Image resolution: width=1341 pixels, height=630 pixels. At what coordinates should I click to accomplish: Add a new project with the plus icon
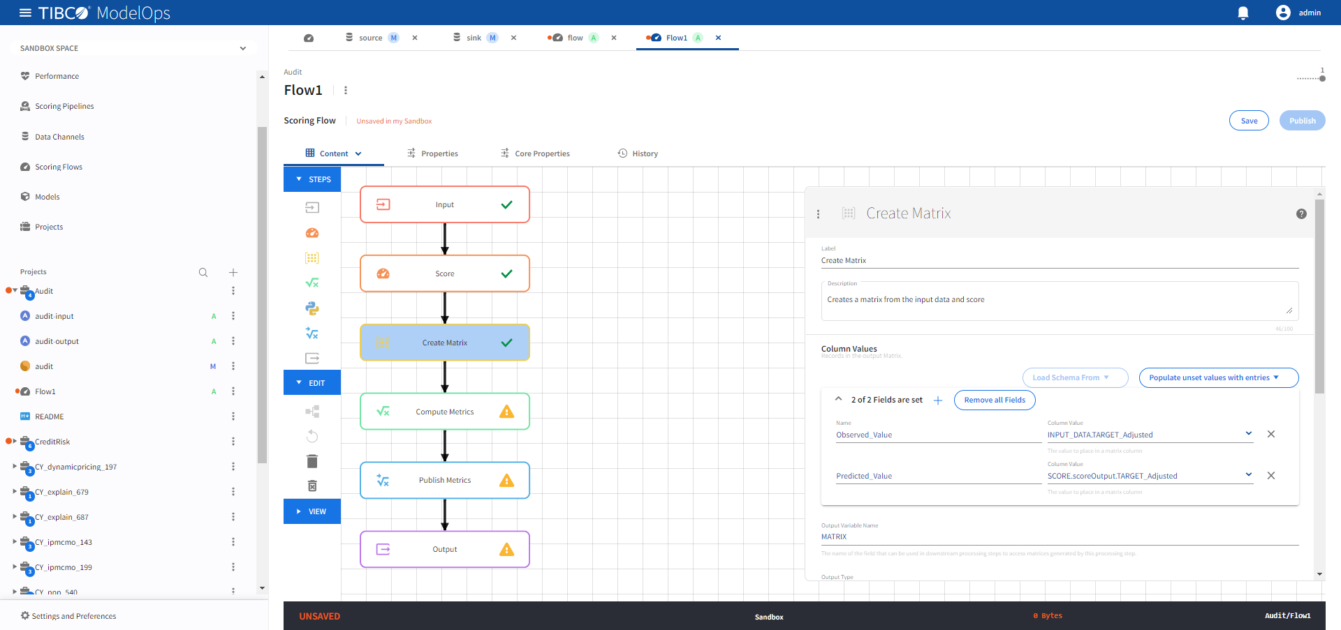coord(233,272)
